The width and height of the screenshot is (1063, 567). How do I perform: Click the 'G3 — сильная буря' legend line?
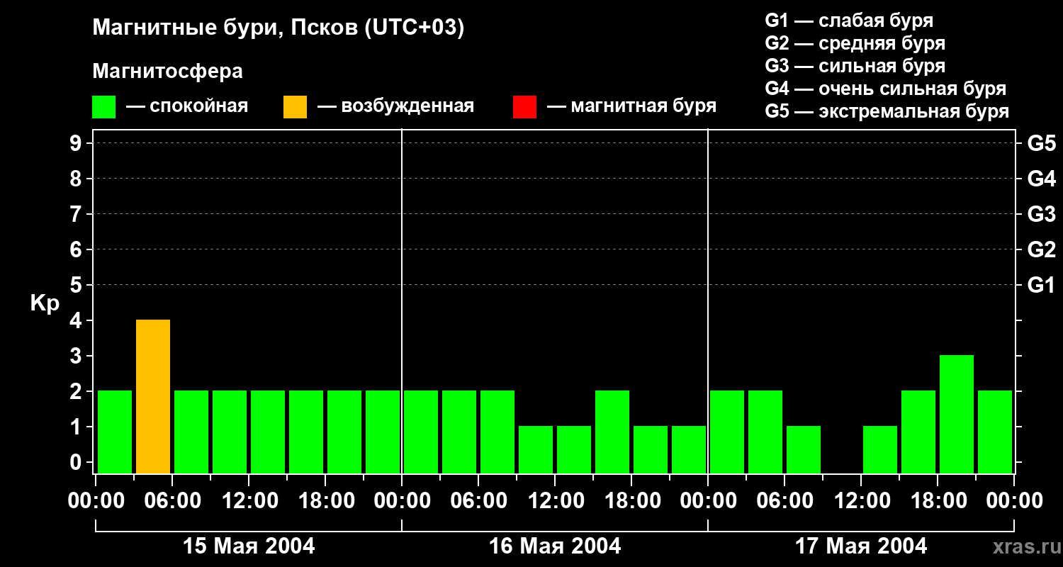855,66
